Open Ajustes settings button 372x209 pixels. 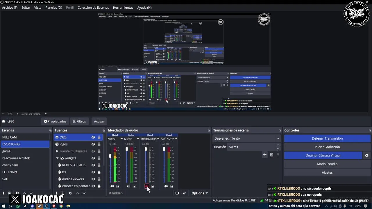point(327,172)
